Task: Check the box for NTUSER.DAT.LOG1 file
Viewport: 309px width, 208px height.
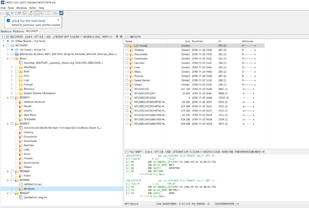Action: [127, 93]
